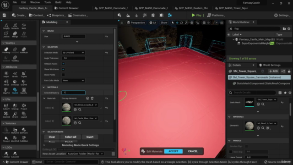Cancel the Edit Materials tool
Viewport: 293px width, 165px height.
(193, 151)
